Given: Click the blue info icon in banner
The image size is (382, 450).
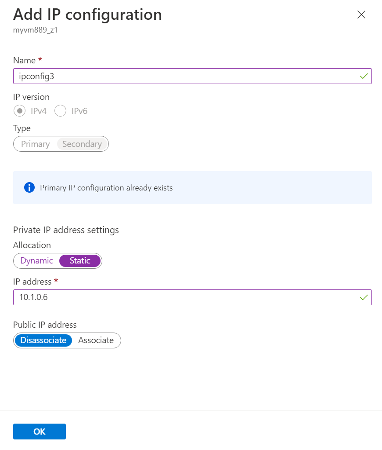Looking at the screenshot, I should (x=29, y=188).
